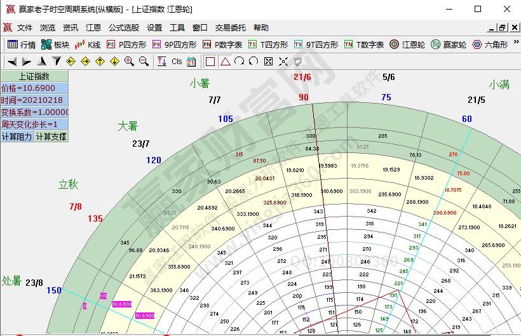Select the 江恩轮 Gann wheel tool

click(x=407, y=44)
